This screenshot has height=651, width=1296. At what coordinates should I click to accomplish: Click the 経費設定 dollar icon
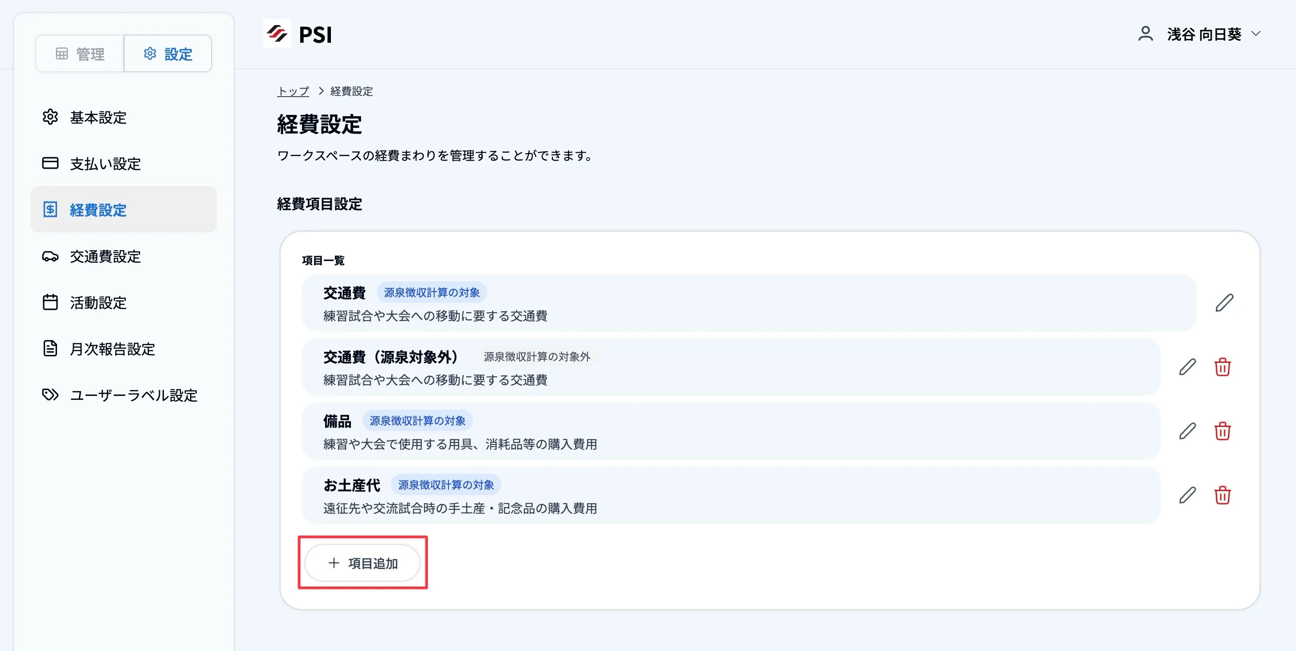[50, 210]
